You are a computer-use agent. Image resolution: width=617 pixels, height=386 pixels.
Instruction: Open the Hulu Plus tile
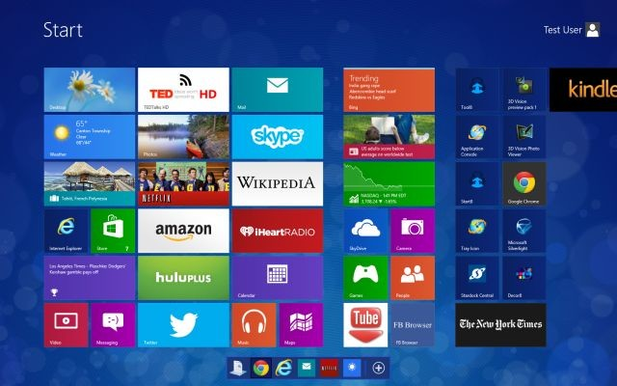click(x=183, y=278)
